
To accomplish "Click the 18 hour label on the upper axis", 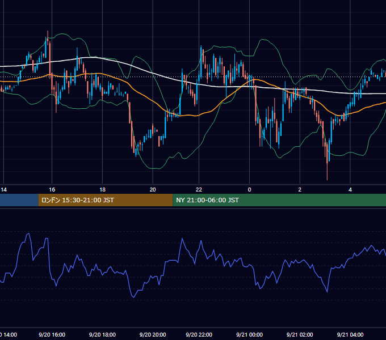I will [x=102, y=190].
